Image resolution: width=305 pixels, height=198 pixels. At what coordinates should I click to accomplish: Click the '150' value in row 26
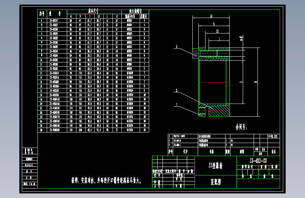pos(71,130)
